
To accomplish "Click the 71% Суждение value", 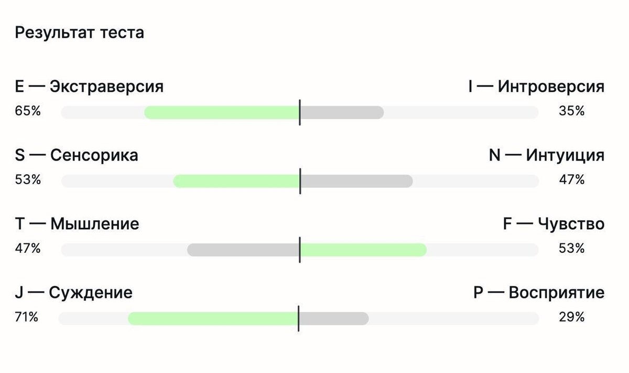I will tap(27, 317).
